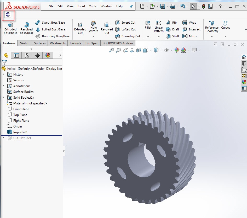Image resolution: width=247 pixels, height=218 pixels.
Task: Activate the Revolved Cut tool
Action: tap(107, 28)
